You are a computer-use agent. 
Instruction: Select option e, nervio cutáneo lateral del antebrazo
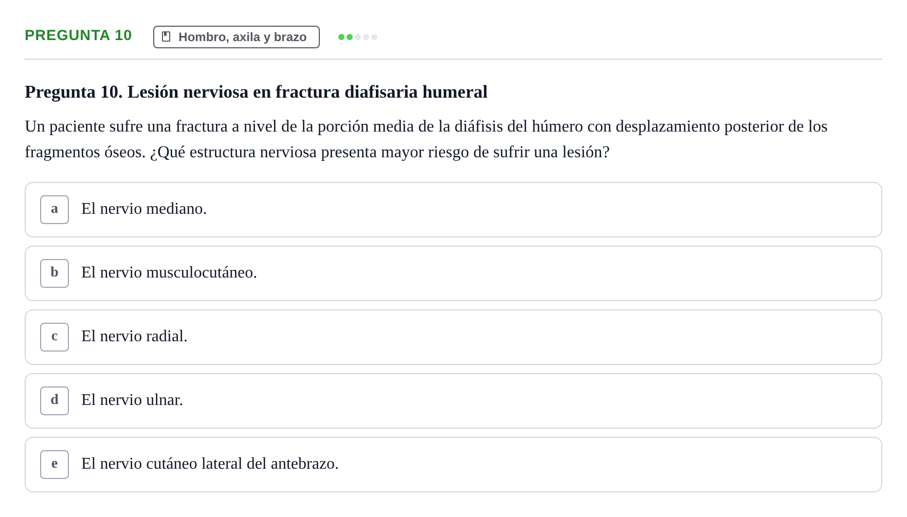(453, 465)
